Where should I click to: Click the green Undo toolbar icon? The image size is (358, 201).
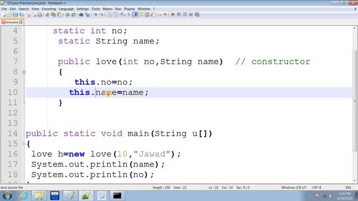click(x=67, y=15)
